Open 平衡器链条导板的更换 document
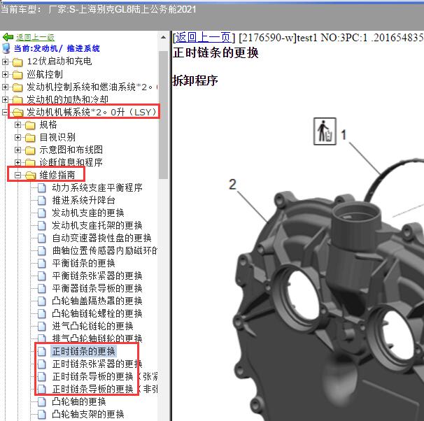This screenshot has width=424, height=421. pos(97,288)
